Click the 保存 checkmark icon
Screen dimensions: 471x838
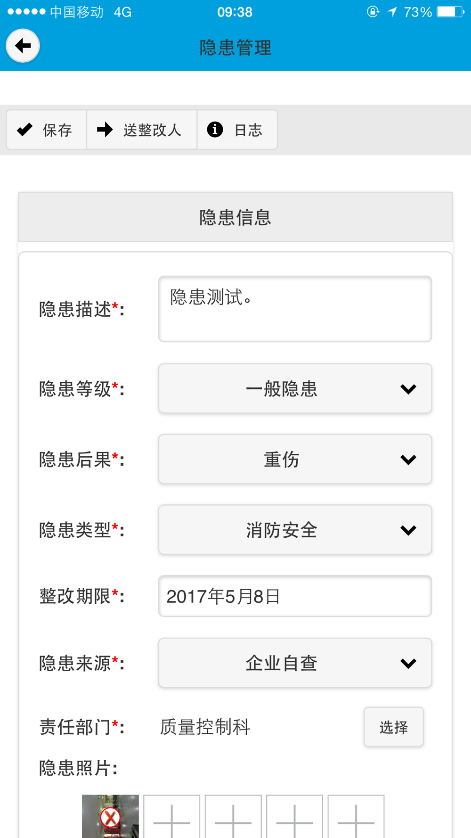(24, 129)
